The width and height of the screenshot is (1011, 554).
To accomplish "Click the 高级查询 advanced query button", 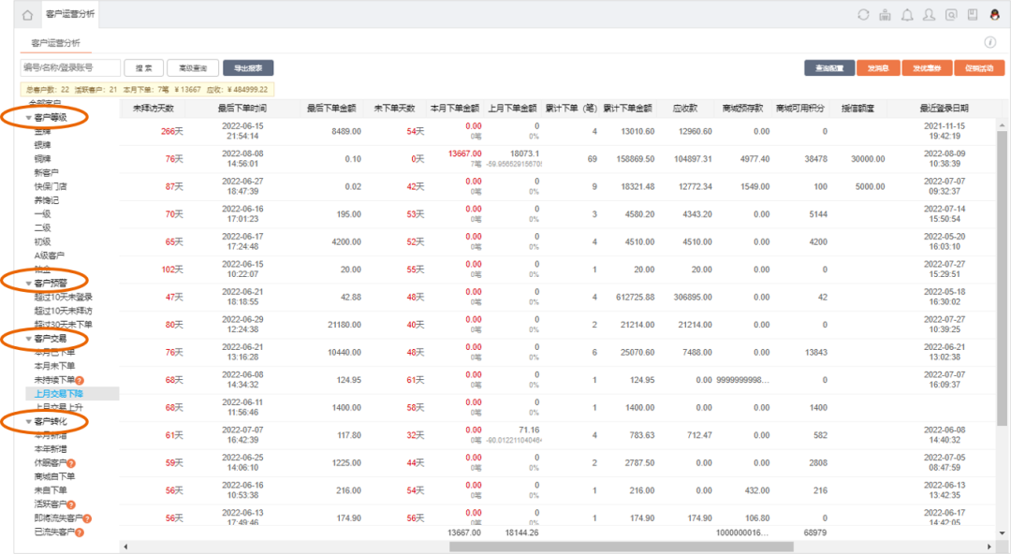I will click(x=193, y=68).
